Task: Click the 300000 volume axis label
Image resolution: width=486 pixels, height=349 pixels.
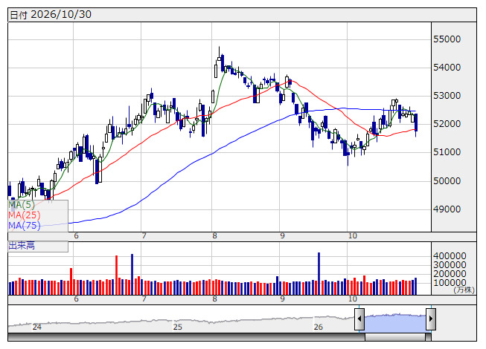Action: (450, 265)
